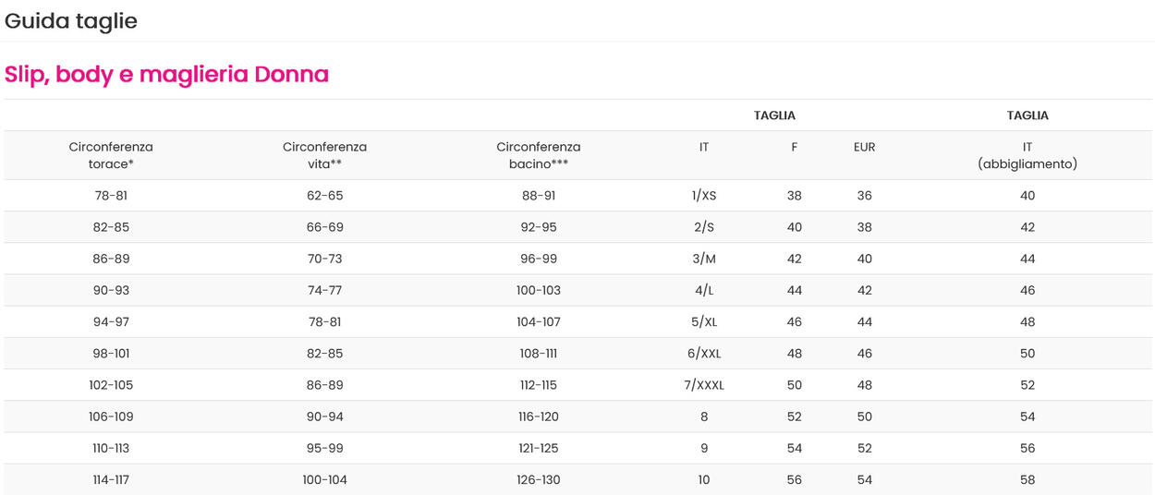Viewport: 1155px width, 495px height.
Task: Select the "1/XS" size cell
Action: click(704, 196)
